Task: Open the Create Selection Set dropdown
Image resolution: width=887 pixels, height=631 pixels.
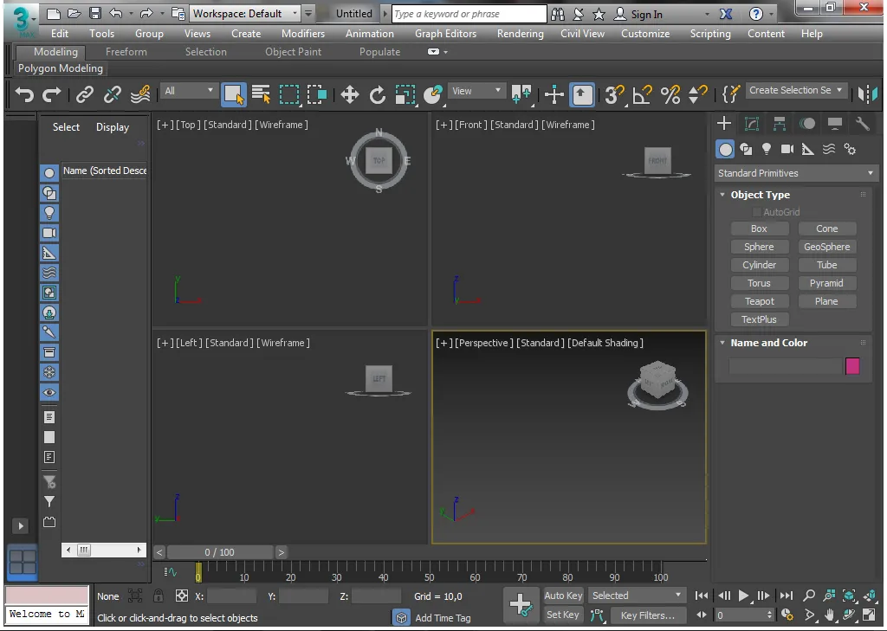Action: click(797, 91)
